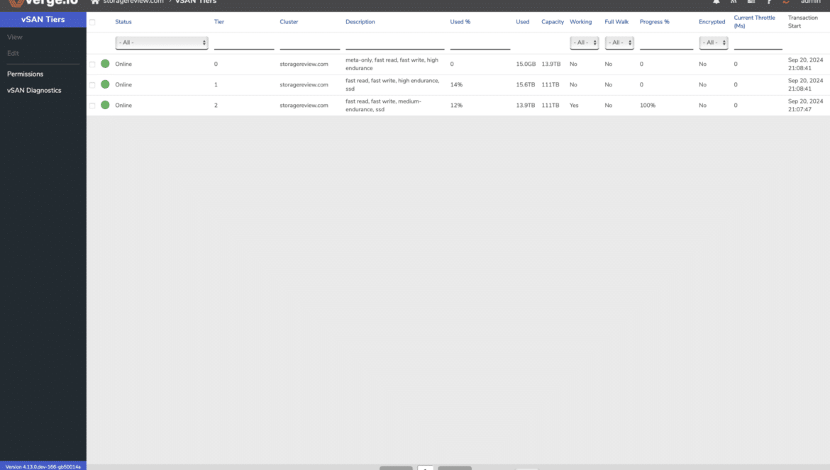830x470 pixels.
Task: Click the Transaction Start column header
Action: point(803,22)
